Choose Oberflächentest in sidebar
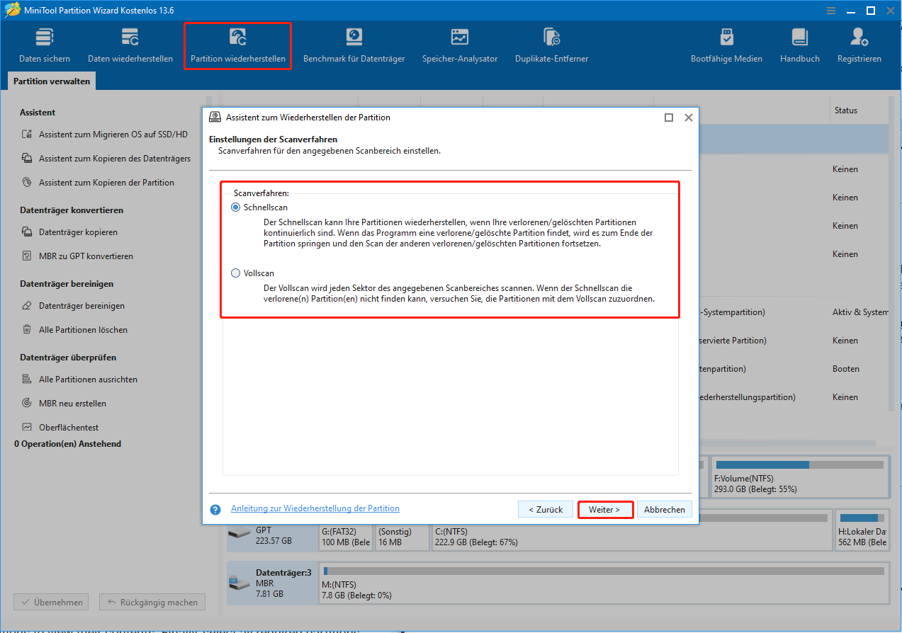Image resolution: width=902 pixels, height=633 pixels. pos(60,428)
